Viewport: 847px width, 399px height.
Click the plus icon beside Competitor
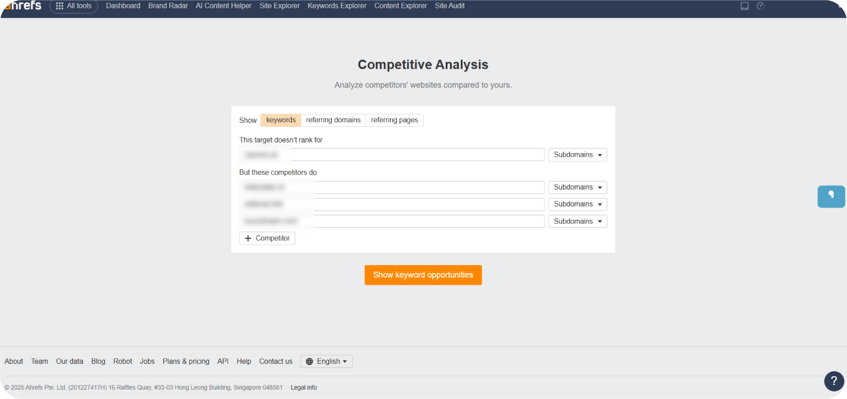(248, 238)
